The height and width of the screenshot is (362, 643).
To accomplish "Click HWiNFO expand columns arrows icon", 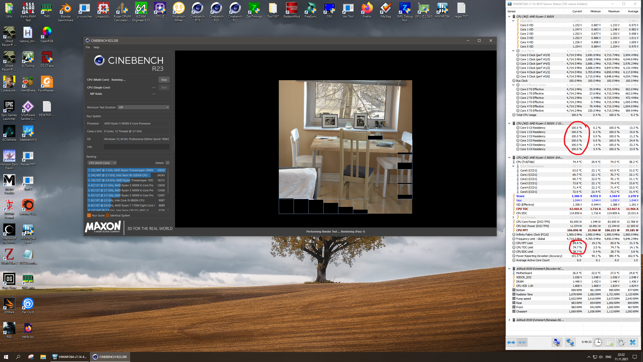I will [x=511, y=342].
